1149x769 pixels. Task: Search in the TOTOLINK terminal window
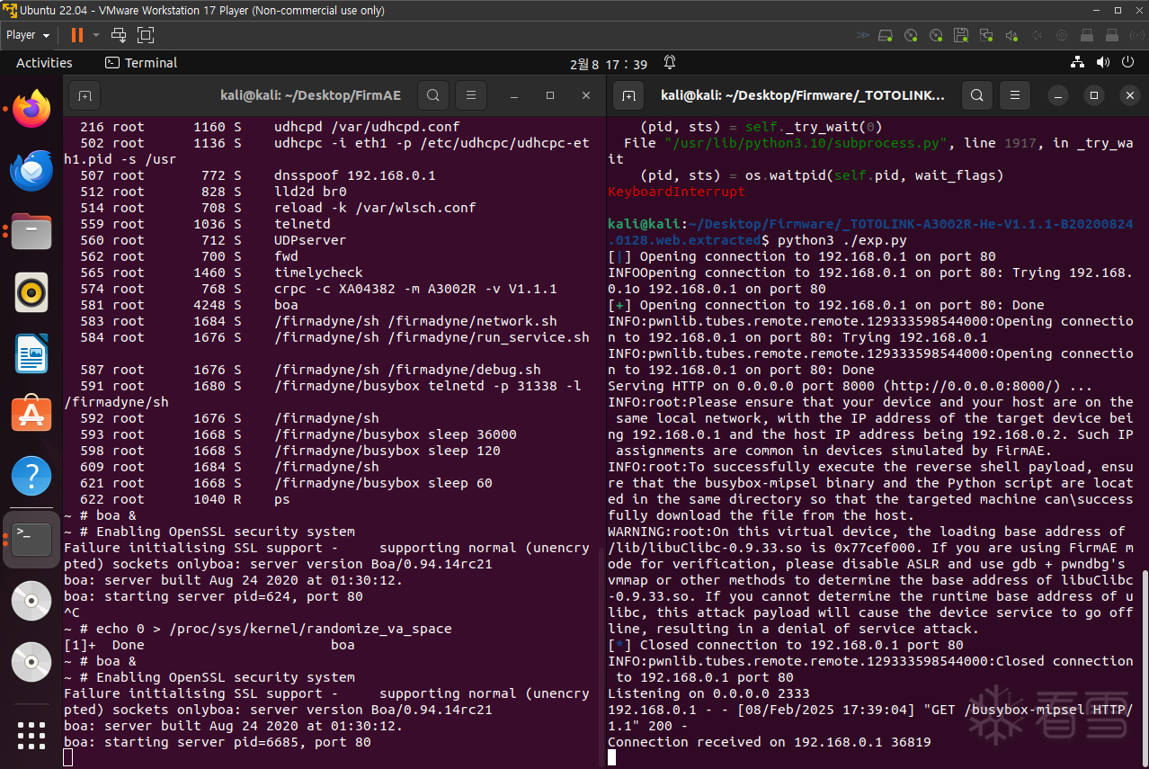[977, 95]
